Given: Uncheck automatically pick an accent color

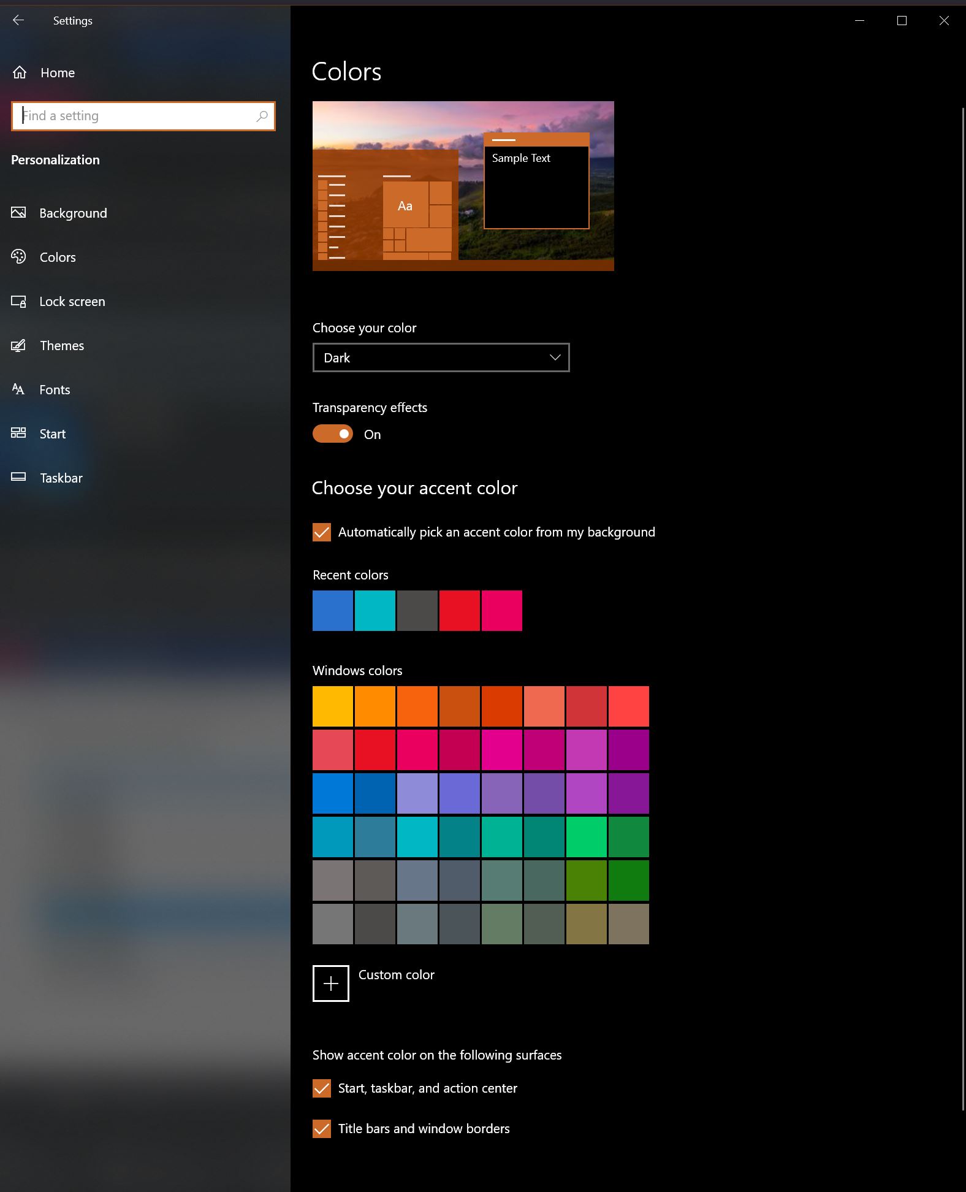Looking at the screenshot, I should click(x=322, y=532).
